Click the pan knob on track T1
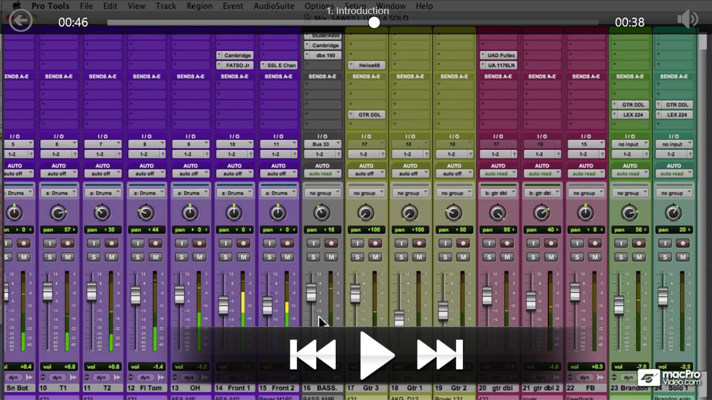712x400 pixels. 58,213
